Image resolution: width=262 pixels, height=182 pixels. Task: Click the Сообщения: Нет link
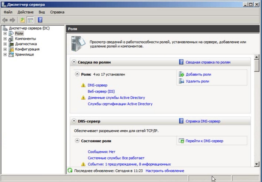(101, 152)
